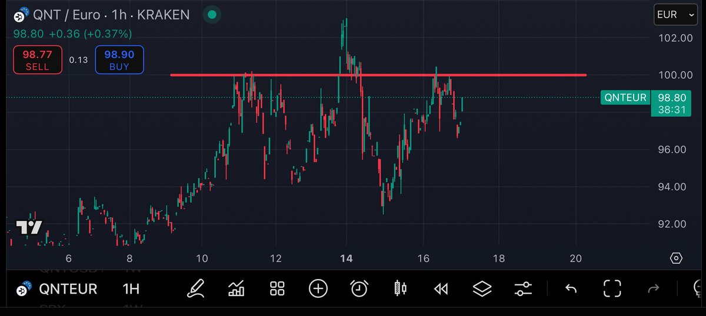Tap the fullscreen frame icon
The width and height of the screenshot is (706, 316).
612,288
